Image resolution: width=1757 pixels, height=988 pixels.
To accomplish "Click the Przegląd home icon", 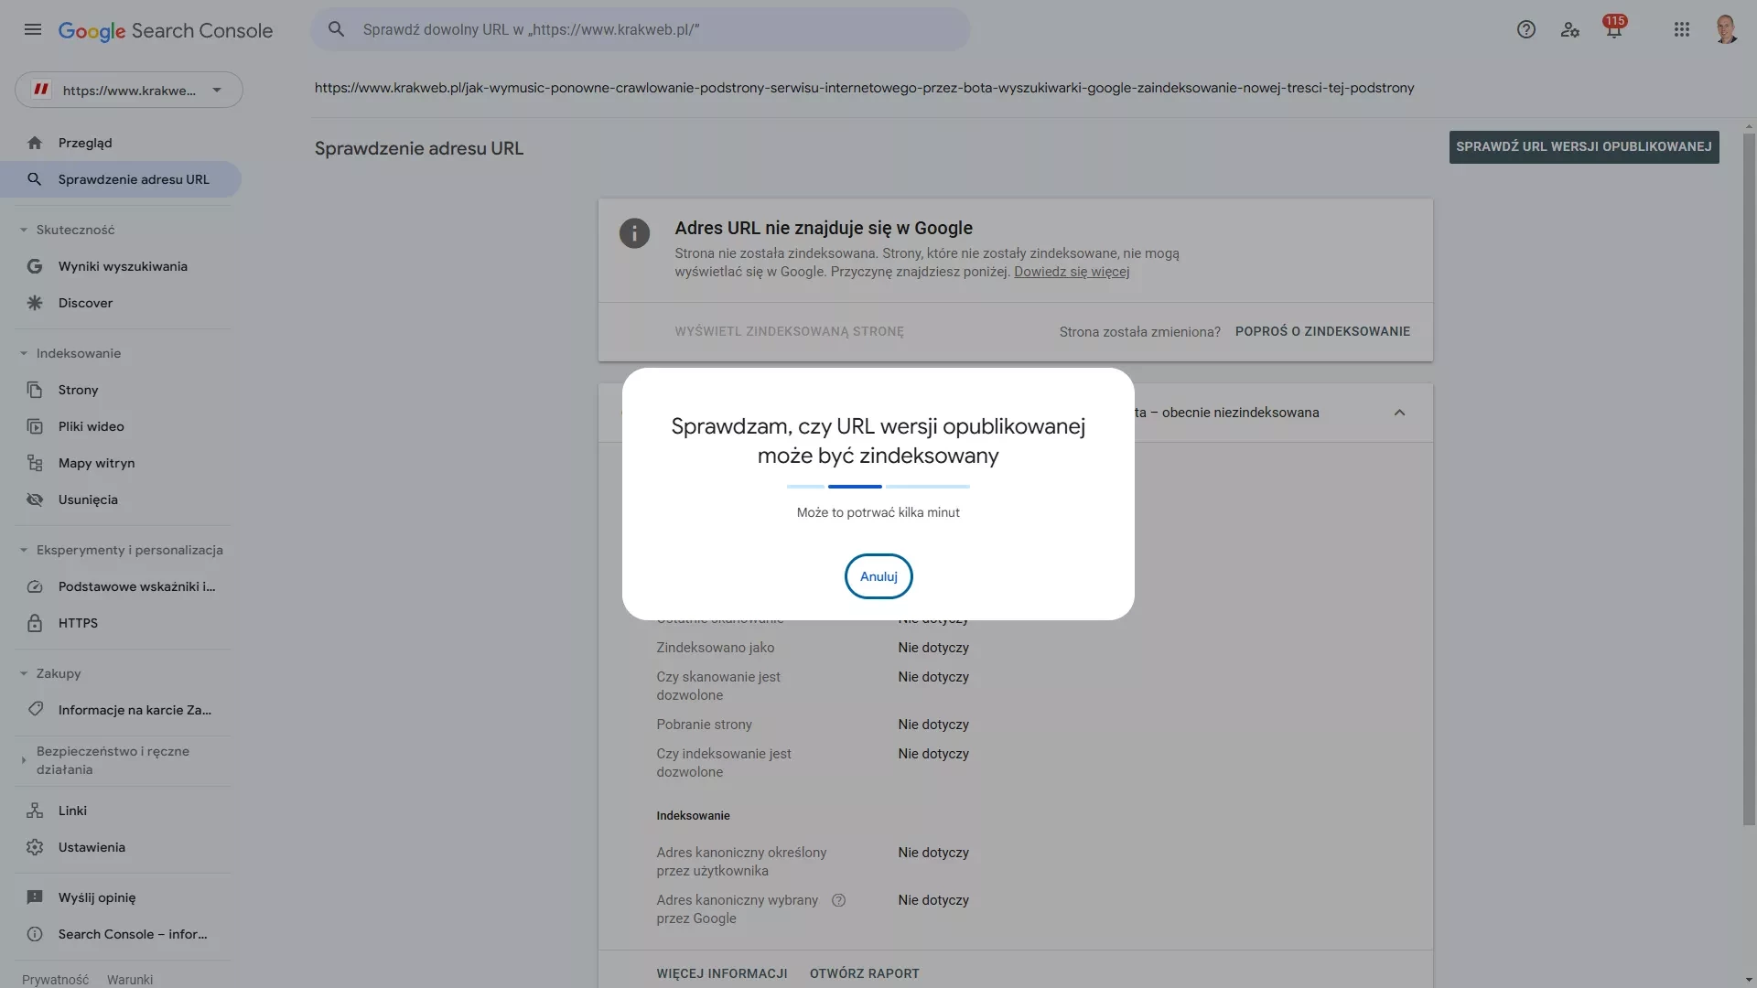I will click(x=35, y=143).
